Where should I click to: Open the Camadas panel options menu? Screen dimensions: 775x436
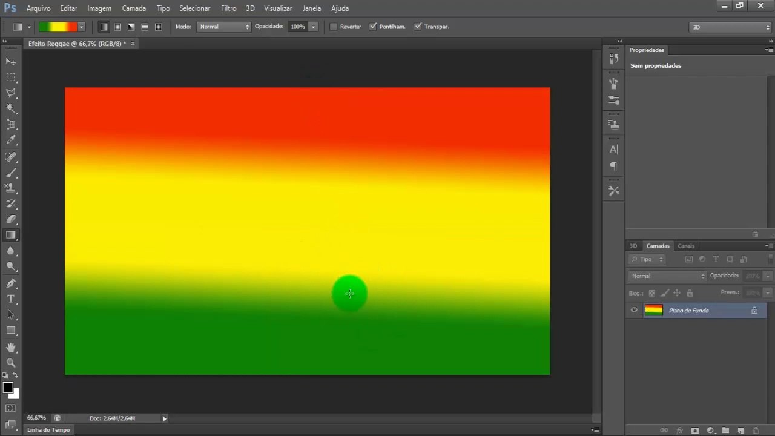[x=768, y=246]
